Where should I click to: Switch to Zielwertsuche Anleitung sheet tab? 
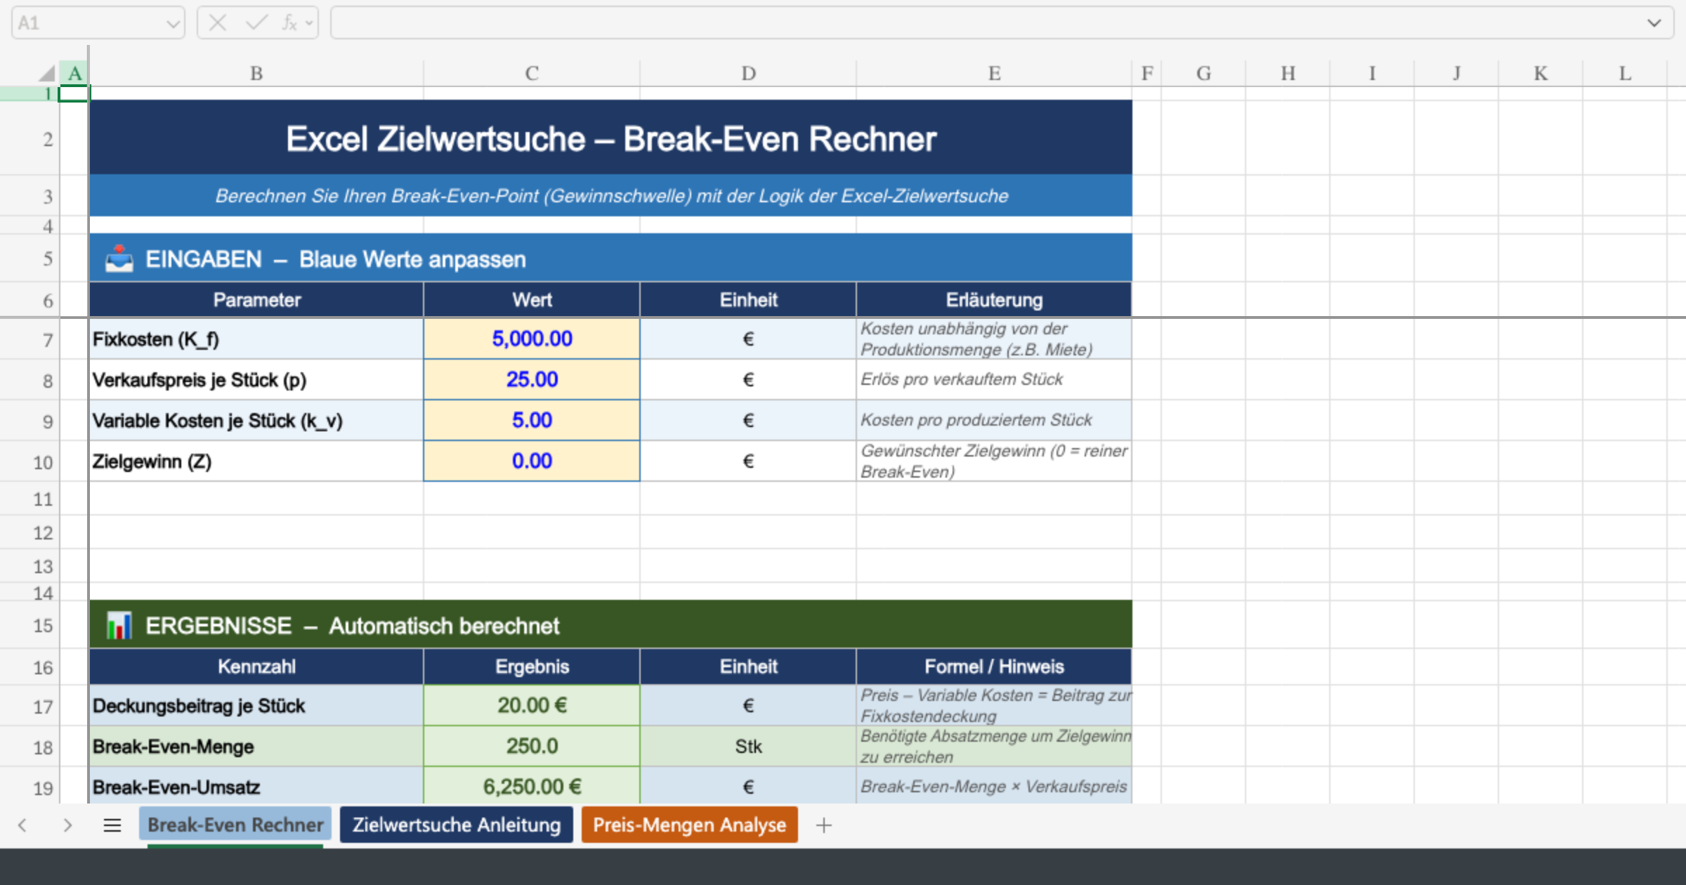pyautogui.click(x=457, y=825)
